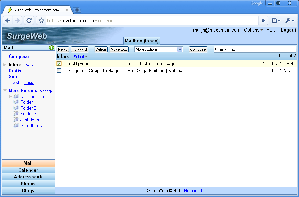Click the browser back arrow icon

(8, 21)
